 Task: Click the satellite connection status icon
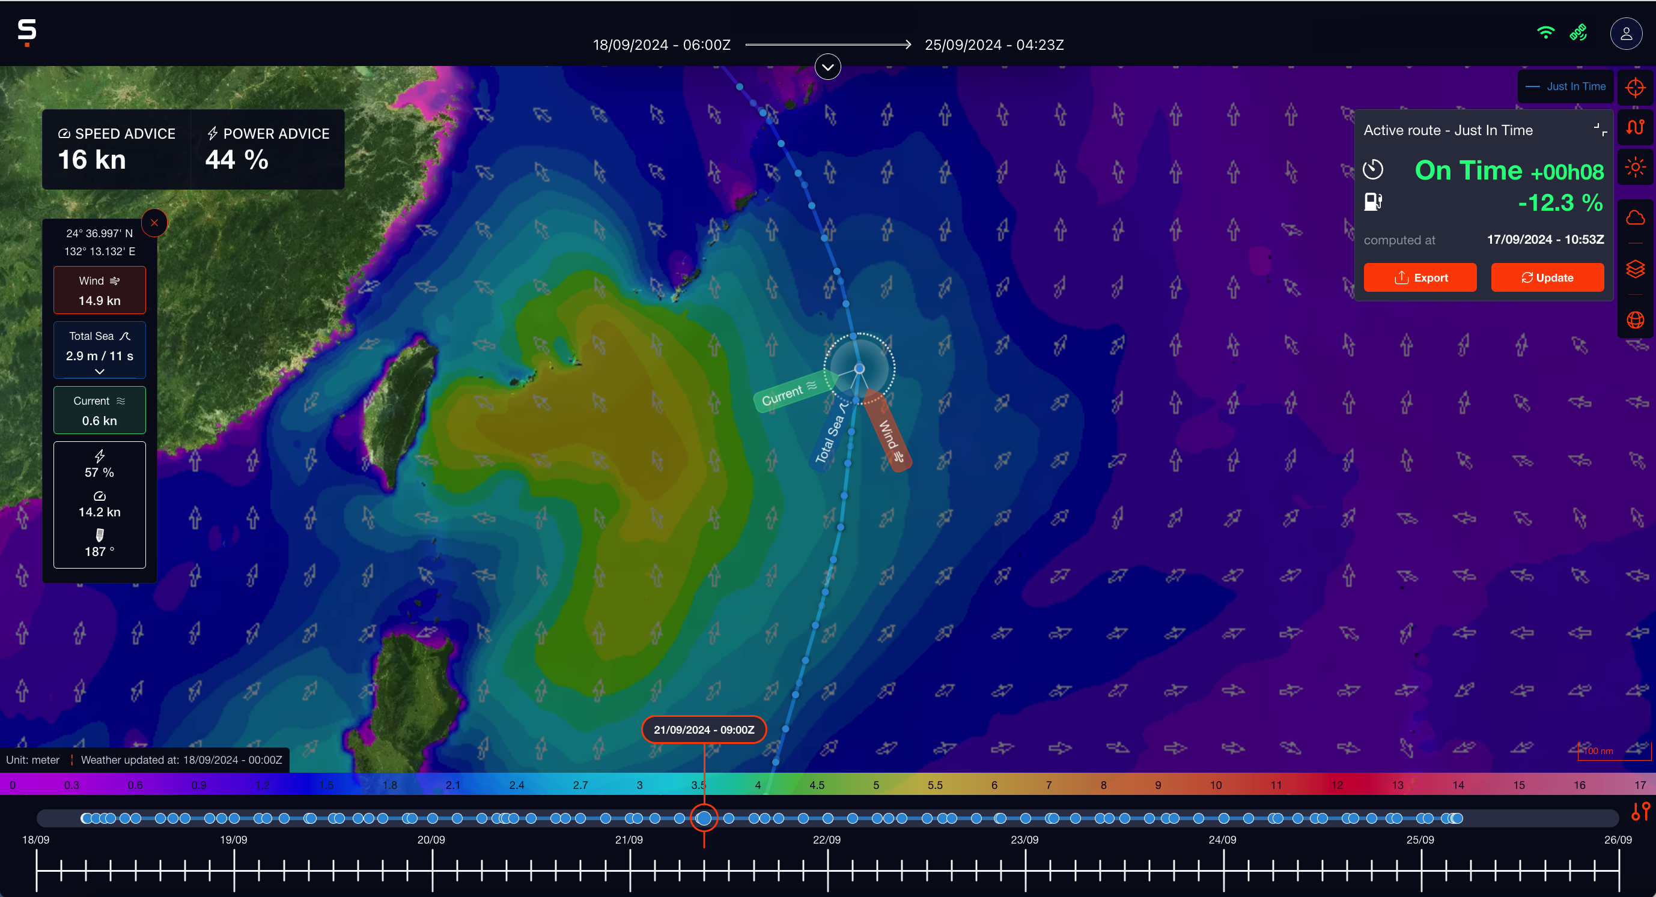(x=1578, y=33)
